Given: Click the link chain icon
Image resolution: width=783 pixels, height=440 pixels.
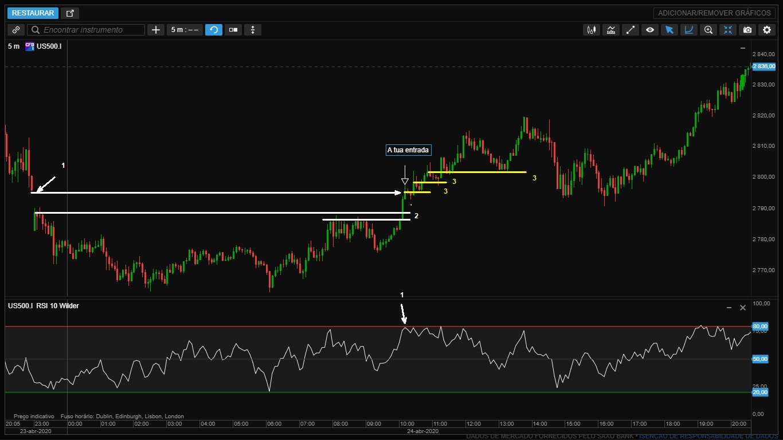Looking at the screenshot, I should (x=16, y=30).
